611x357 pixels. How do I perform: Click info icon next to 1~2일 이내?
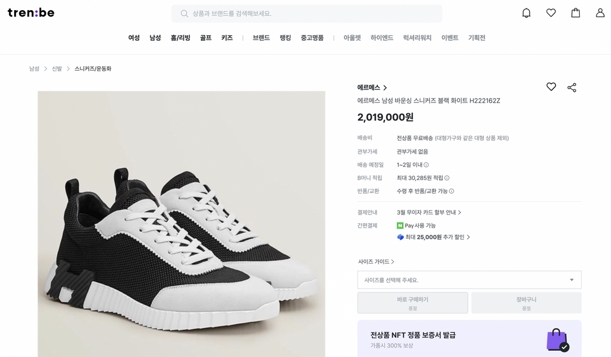coord(427,165)
